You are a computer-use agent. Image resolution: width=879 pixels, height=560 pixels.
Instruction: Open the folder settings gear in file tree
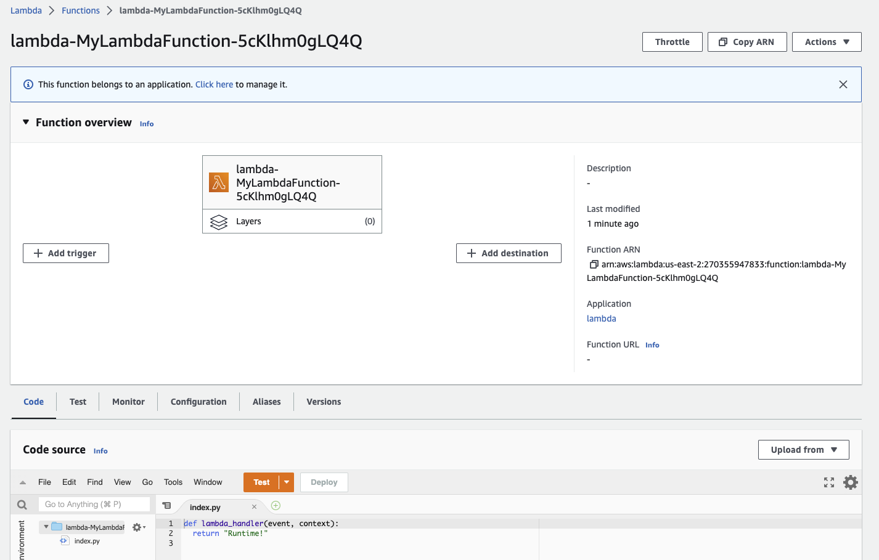coord(139,527)
